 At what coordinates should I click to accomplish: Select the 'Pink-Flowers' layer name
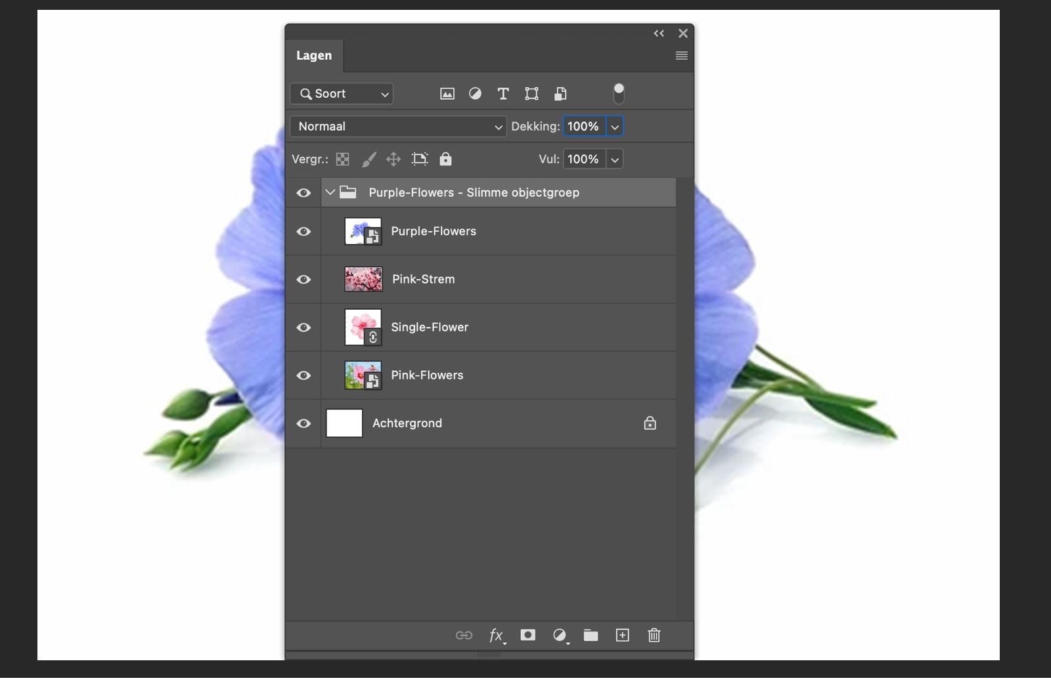click(427, 375)
